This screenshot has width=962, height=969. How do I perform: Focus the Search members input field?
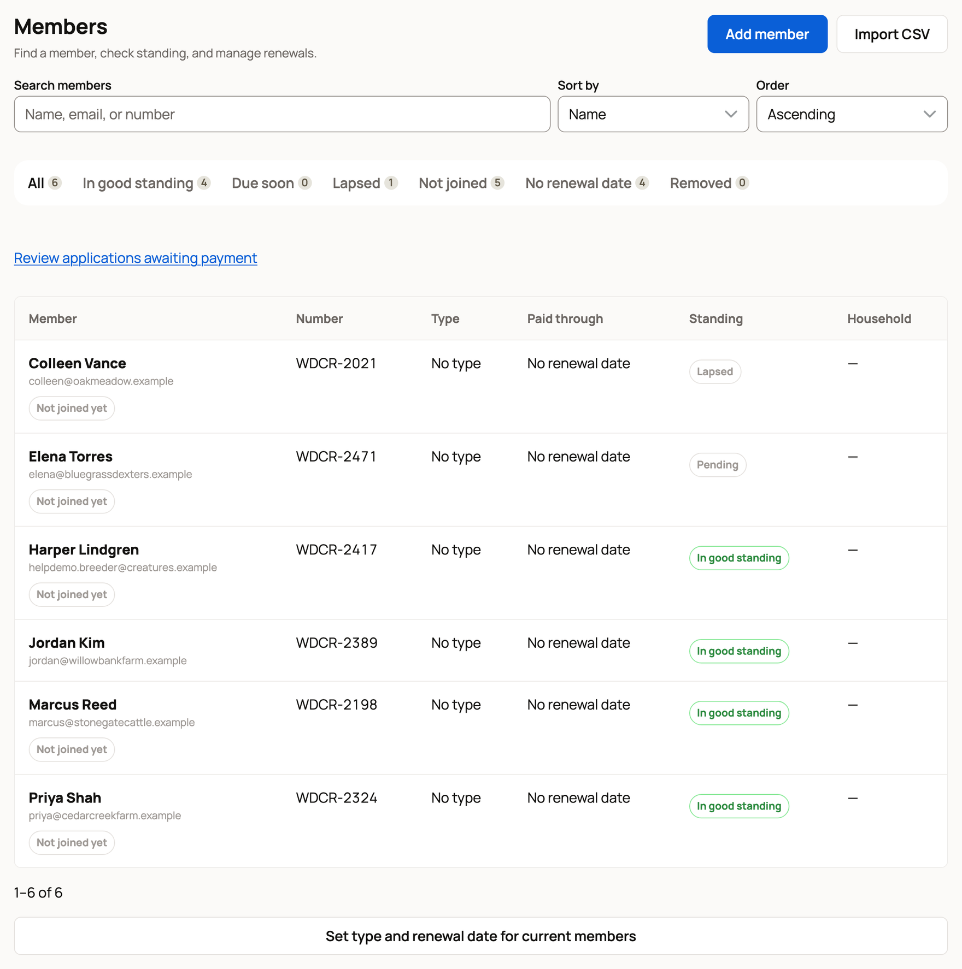tap(282, 114)
